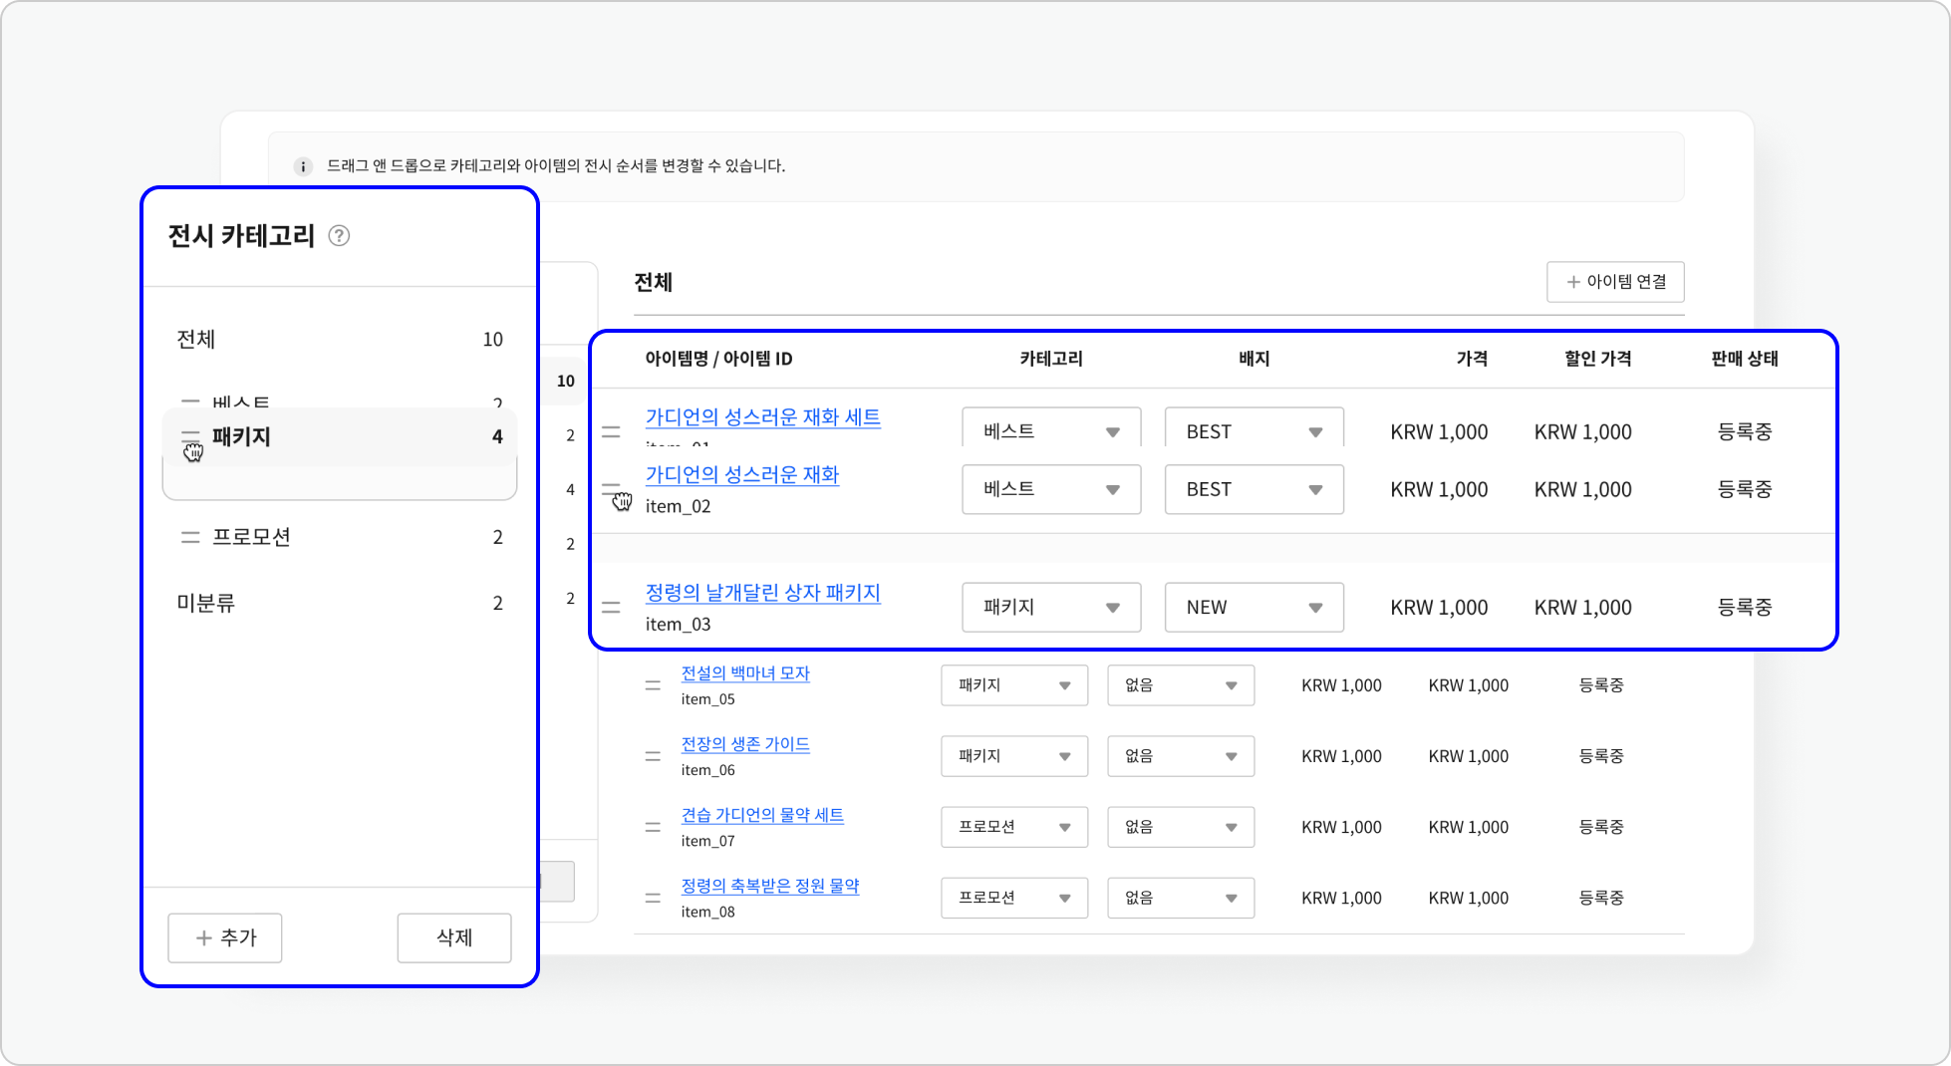This screenshot has width=1951, height=1066.
Task: Click drag handle for item_08 row
Action: [x=653, y=898]
